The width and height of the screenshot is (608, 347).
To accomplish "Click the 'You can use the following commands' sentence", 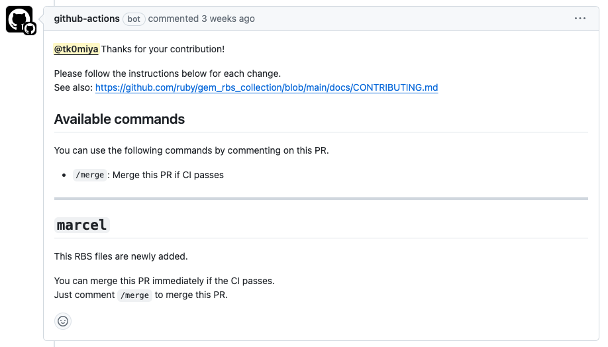I will [191, 150].
